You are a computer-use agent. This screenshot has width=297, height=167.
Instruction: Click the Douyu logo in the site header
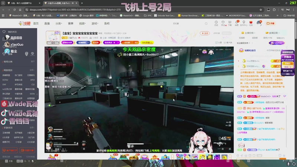pyautogui.click(x=25, y=23)
